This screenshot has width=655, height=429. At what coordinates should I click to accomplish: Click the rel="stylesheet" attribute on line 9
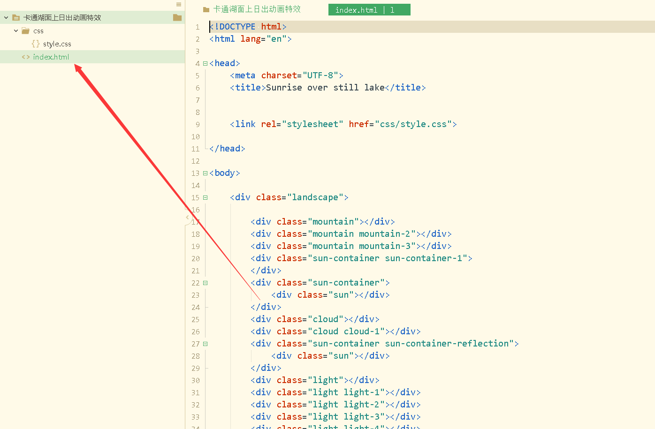pos(302,124)
